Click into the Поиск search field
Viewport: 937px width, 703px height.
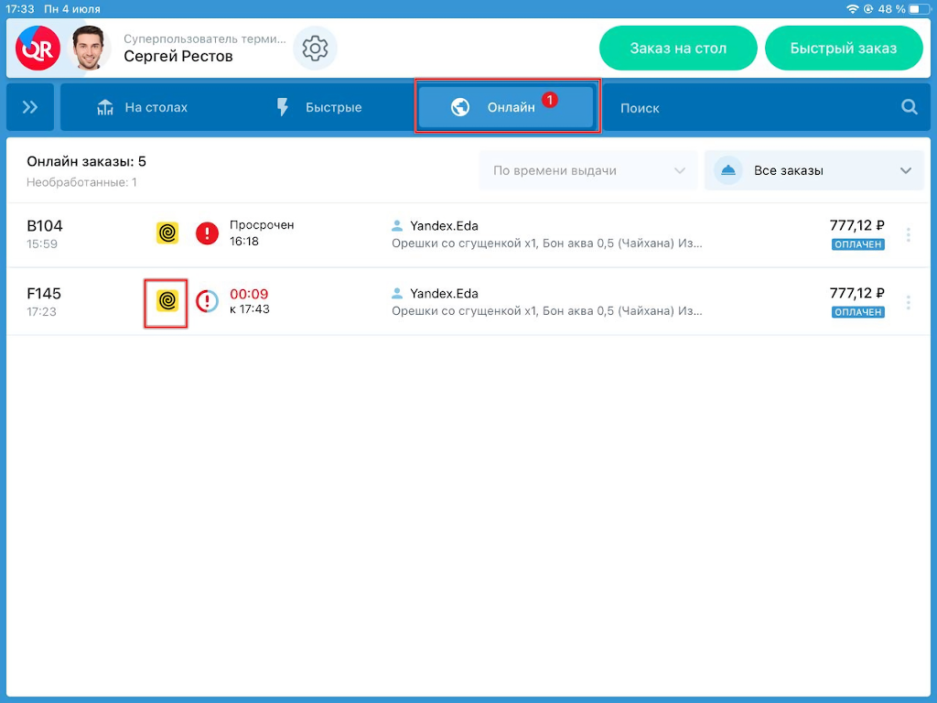pos(767,108)
